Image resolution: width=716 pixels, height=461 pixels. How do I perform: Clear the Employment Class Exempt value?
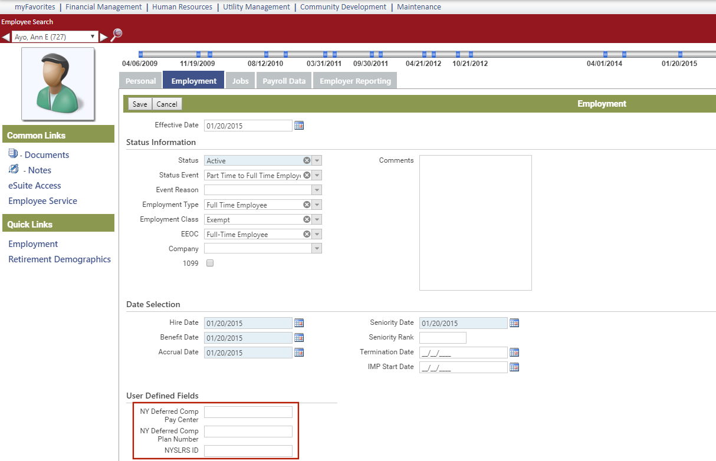[x=307, y=219]
